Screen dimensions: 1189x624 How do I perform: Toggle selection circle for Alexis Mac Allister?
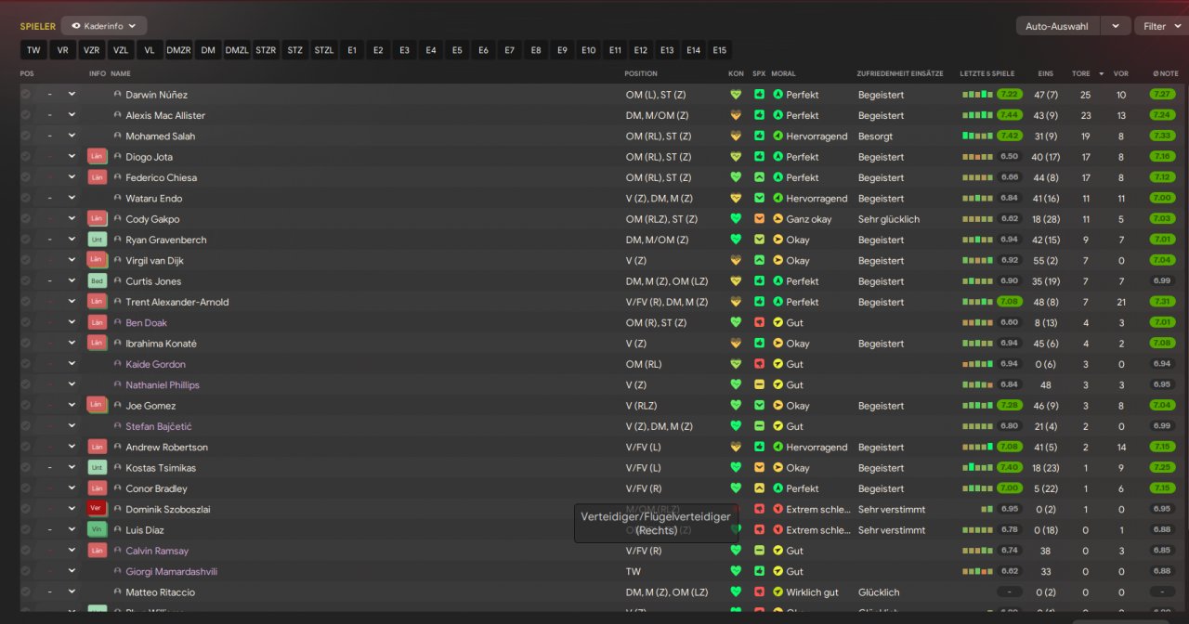[26, 115]
